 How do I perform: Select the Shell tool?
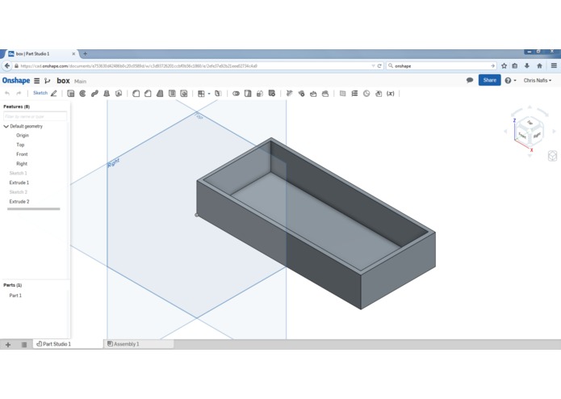[x=172, y=94]
